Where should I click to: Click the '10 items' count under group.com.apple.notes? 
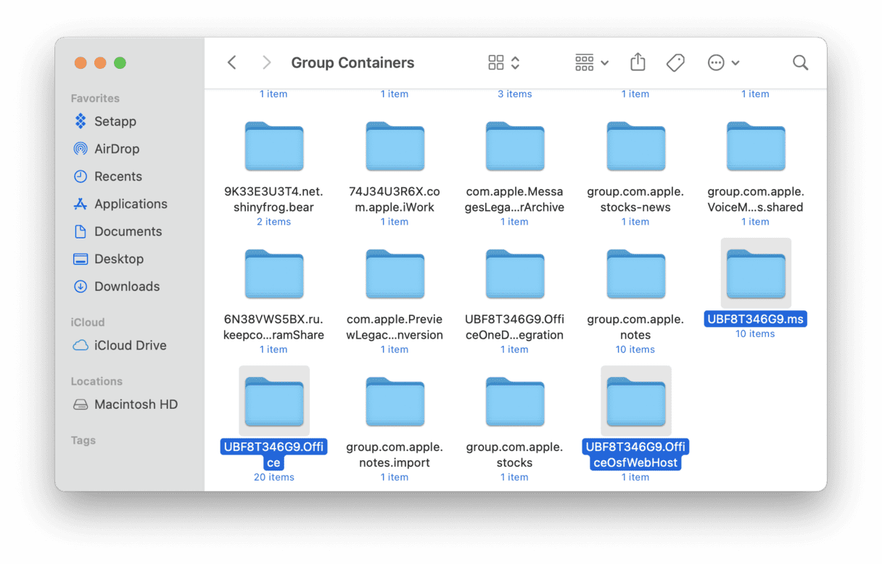click(x=635, y=349)
